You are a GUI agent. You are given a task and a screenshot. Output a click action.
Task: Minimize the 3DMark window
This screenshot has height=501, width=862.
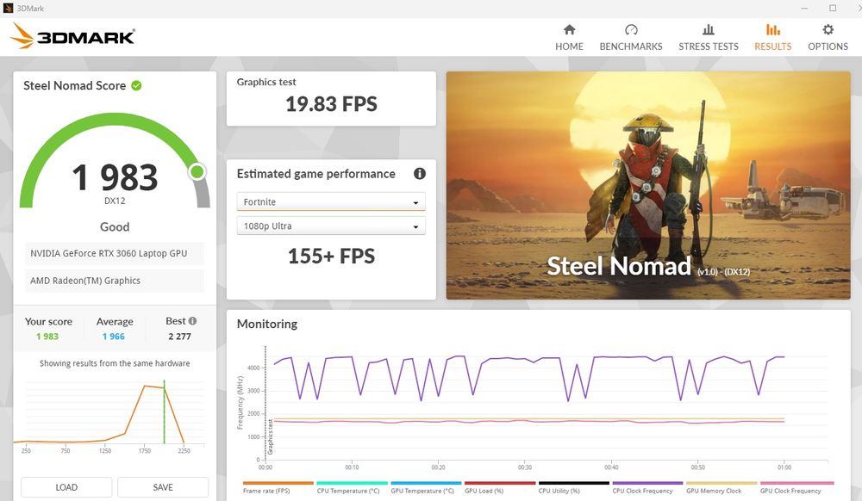[x=804, y=9]
